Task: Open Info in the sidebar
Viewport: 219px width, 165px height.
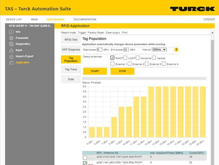Action: tap(18, 32)
